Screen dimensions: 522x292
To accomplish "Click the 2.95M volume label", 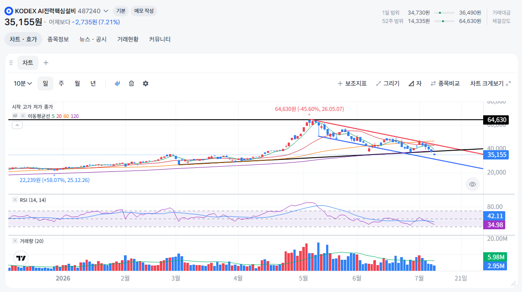I will [x=496, y=265].
